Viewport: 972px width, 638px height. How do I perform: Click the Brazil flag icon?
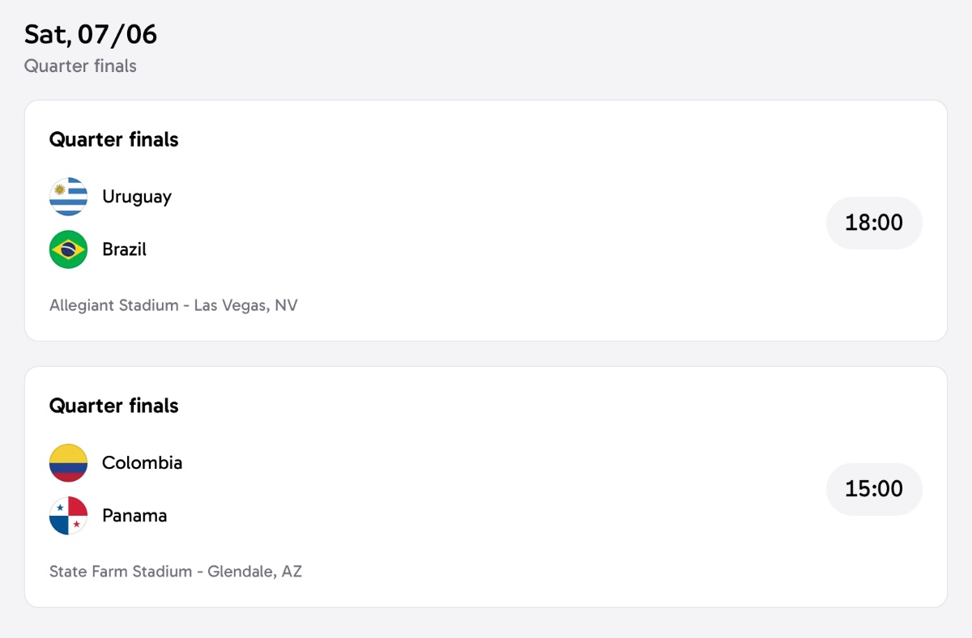click(x=68, y=249)
